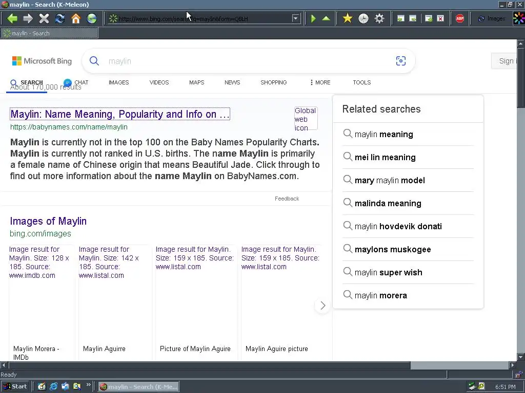Click the globe icon in navigation toolbar
This screenshot has height=393, width=525.
click(91, 18)
